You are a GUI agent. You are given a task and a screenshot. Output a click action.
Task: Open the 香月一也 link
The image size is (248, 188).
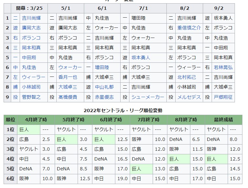(x=68, y=77)
